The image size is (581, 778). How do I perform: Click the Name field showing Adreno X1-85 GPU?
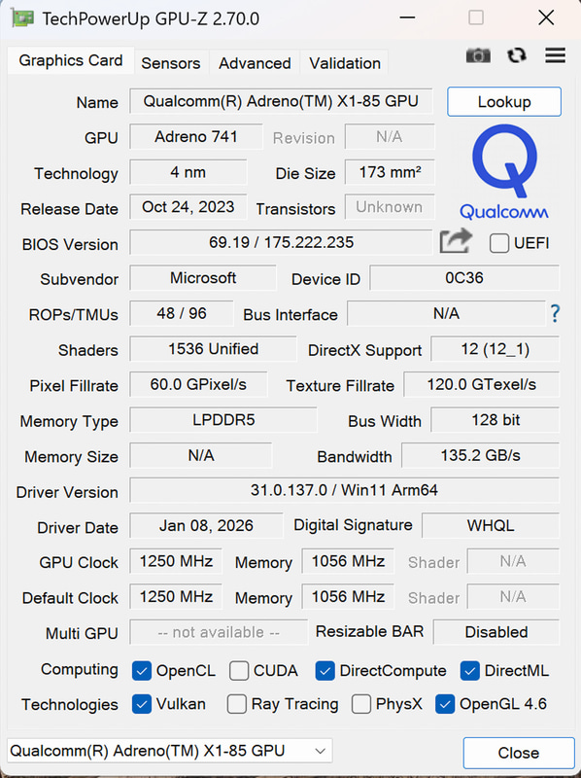click(281, 101)
